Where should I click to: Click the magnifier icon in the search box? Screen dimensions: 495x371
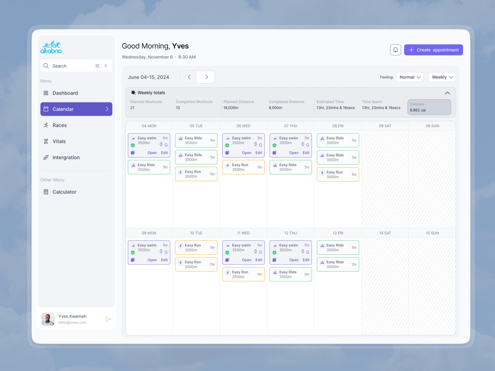click(x=46, y=66)
